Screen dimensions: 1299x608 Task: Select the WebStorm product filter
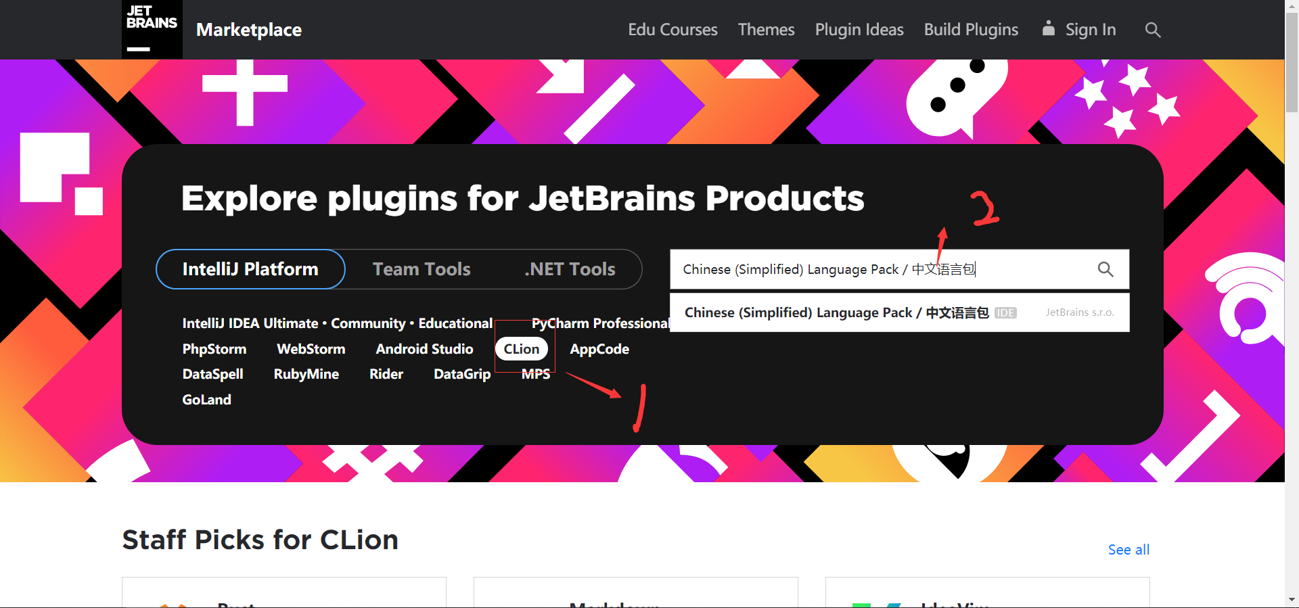tap(311, 349)
